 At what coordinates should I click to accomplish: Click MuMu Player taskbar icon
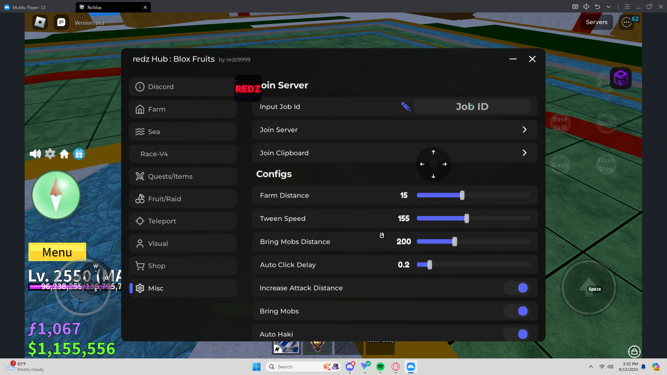click(411, 367)
